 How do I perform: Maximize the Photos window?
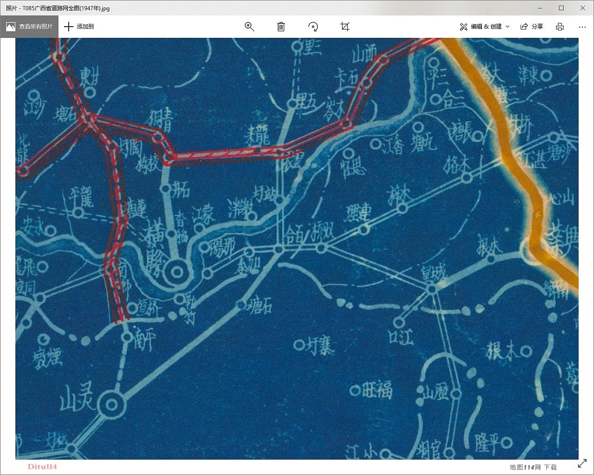click(561, 8)
